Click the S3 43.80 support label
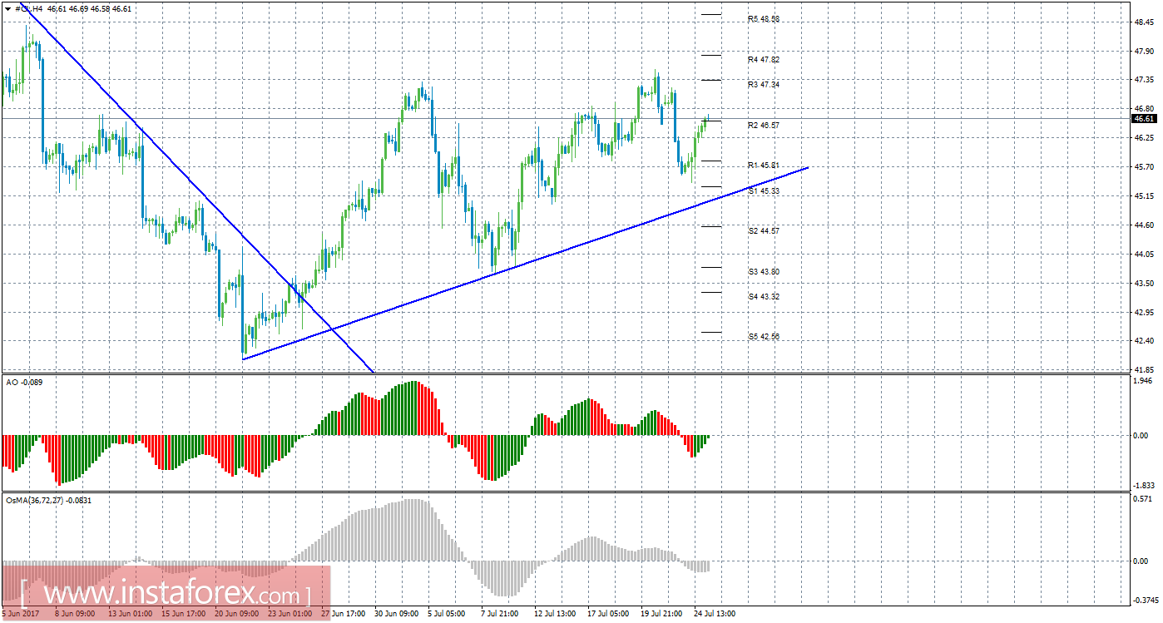This screenshot has height=623, width=1163. click(x=763, y=271)
